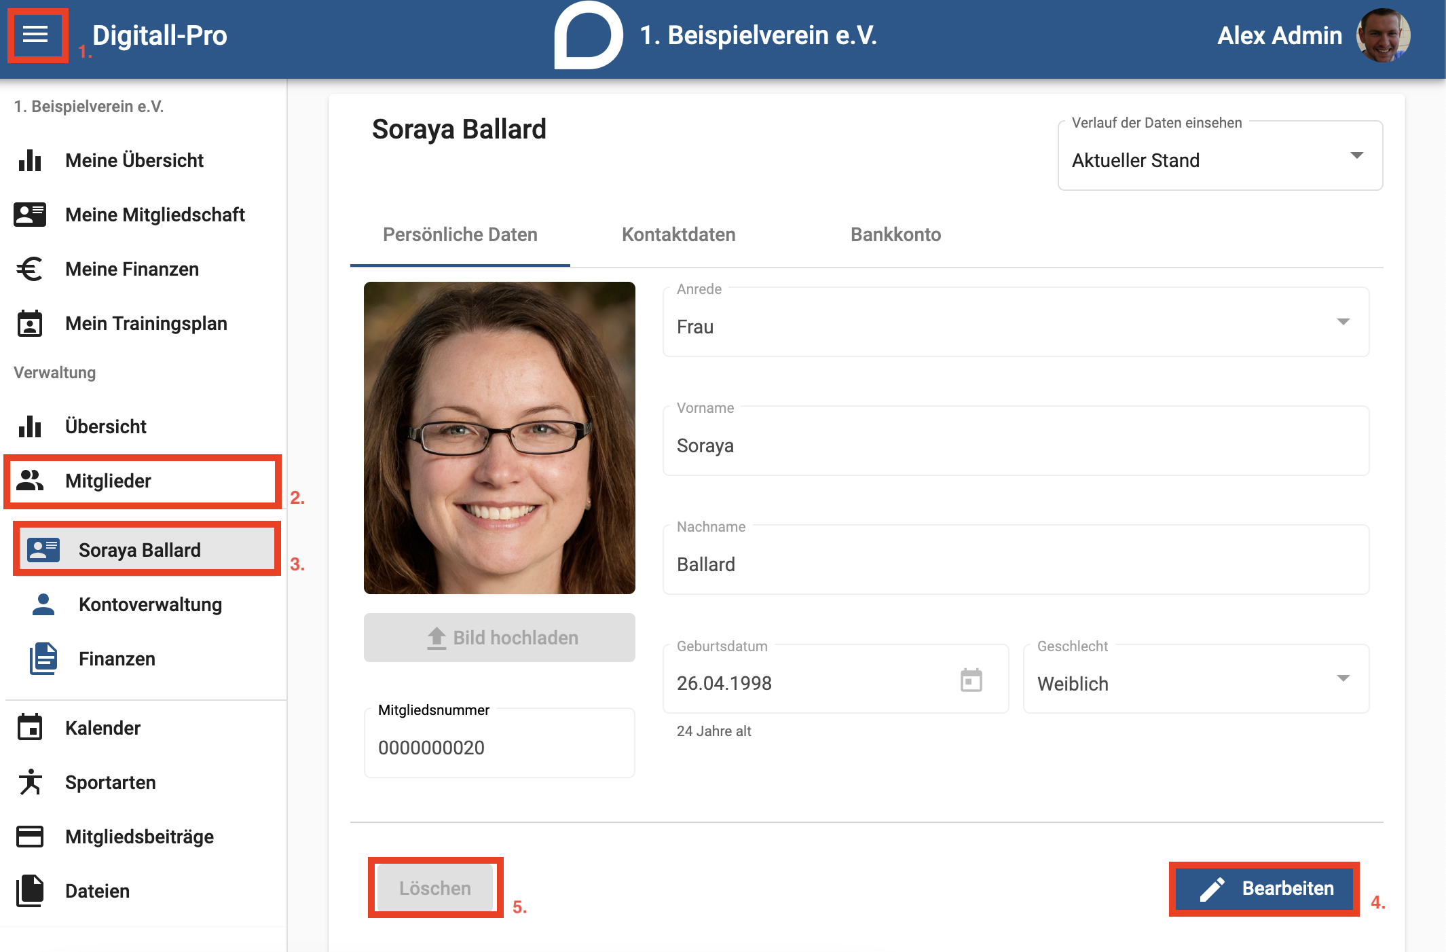1446x952 pixels.
Task: Expand the Anrede dropdown showing Frau
Action: click(1016, 323)
